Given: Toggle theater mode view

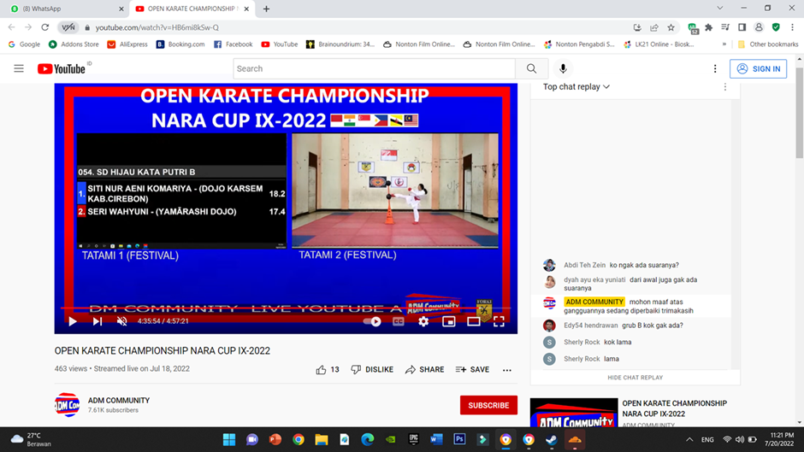Looking at the screenshot, I should (473, 321).
